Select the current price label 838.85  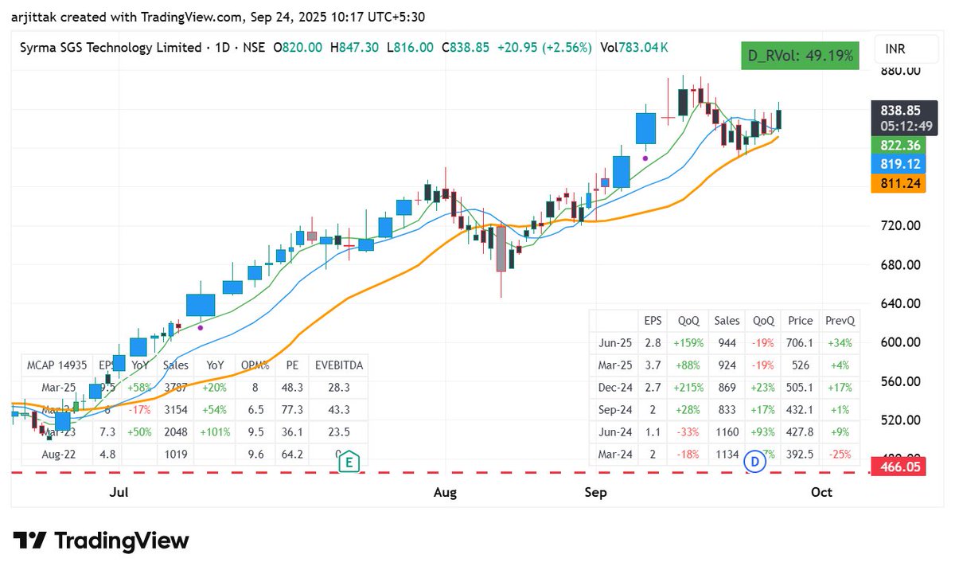pos(901,111)
